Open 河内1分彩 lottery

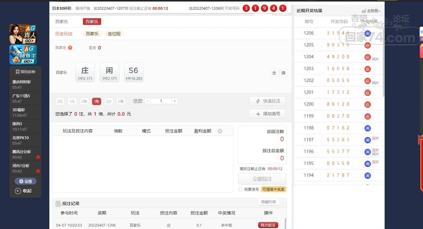(x=25, y=168)
